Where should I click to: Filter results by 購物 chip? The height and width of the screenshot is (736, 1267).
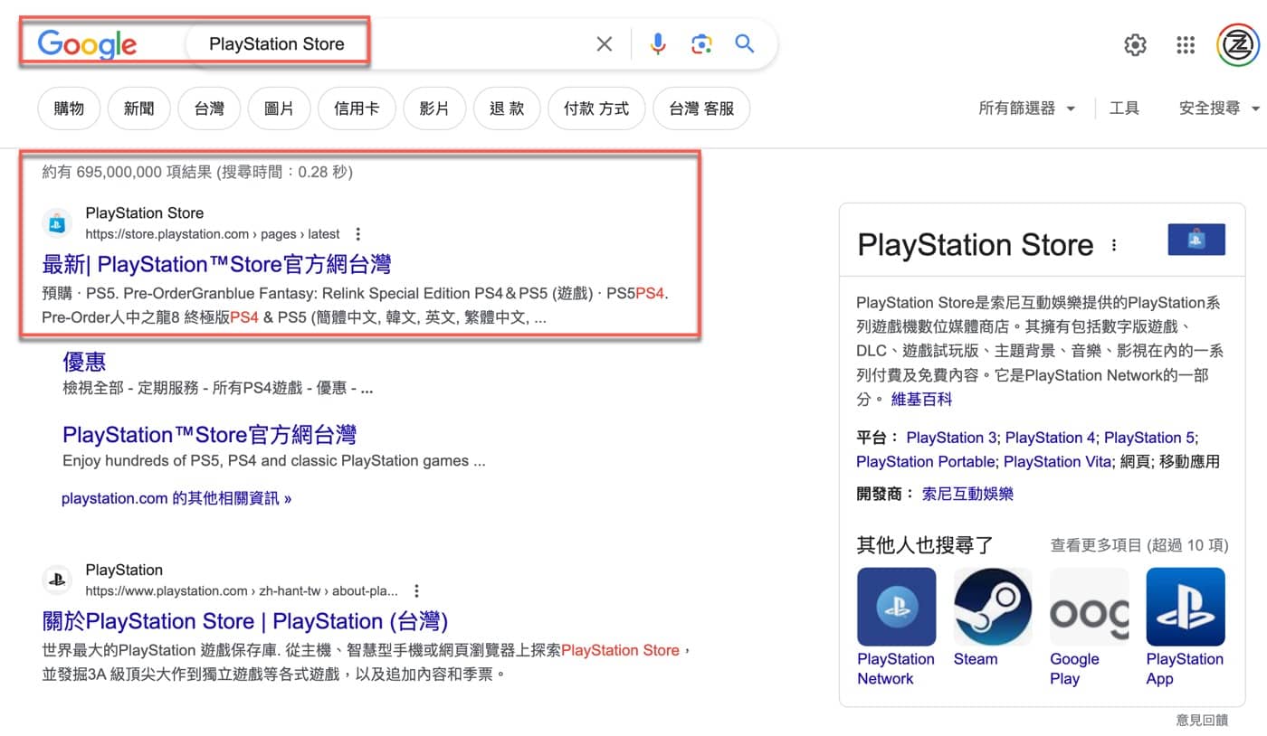[69, 109]
